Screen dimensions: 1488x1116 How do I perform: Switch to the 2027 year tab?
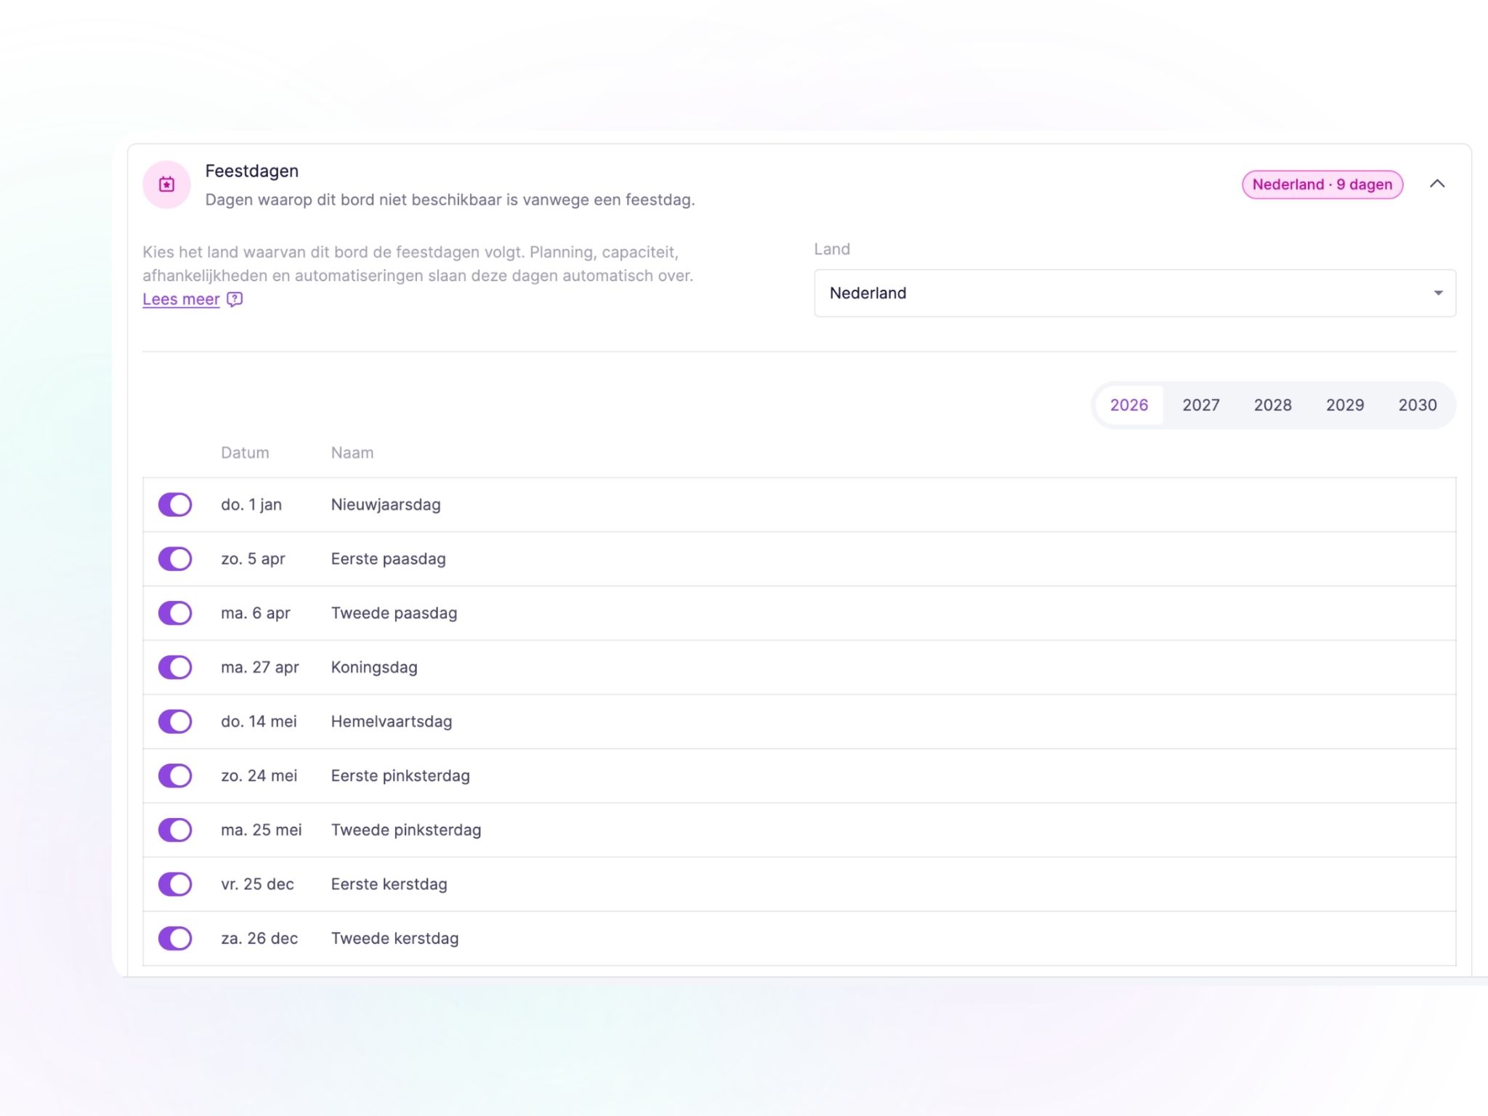[1200, 405]
